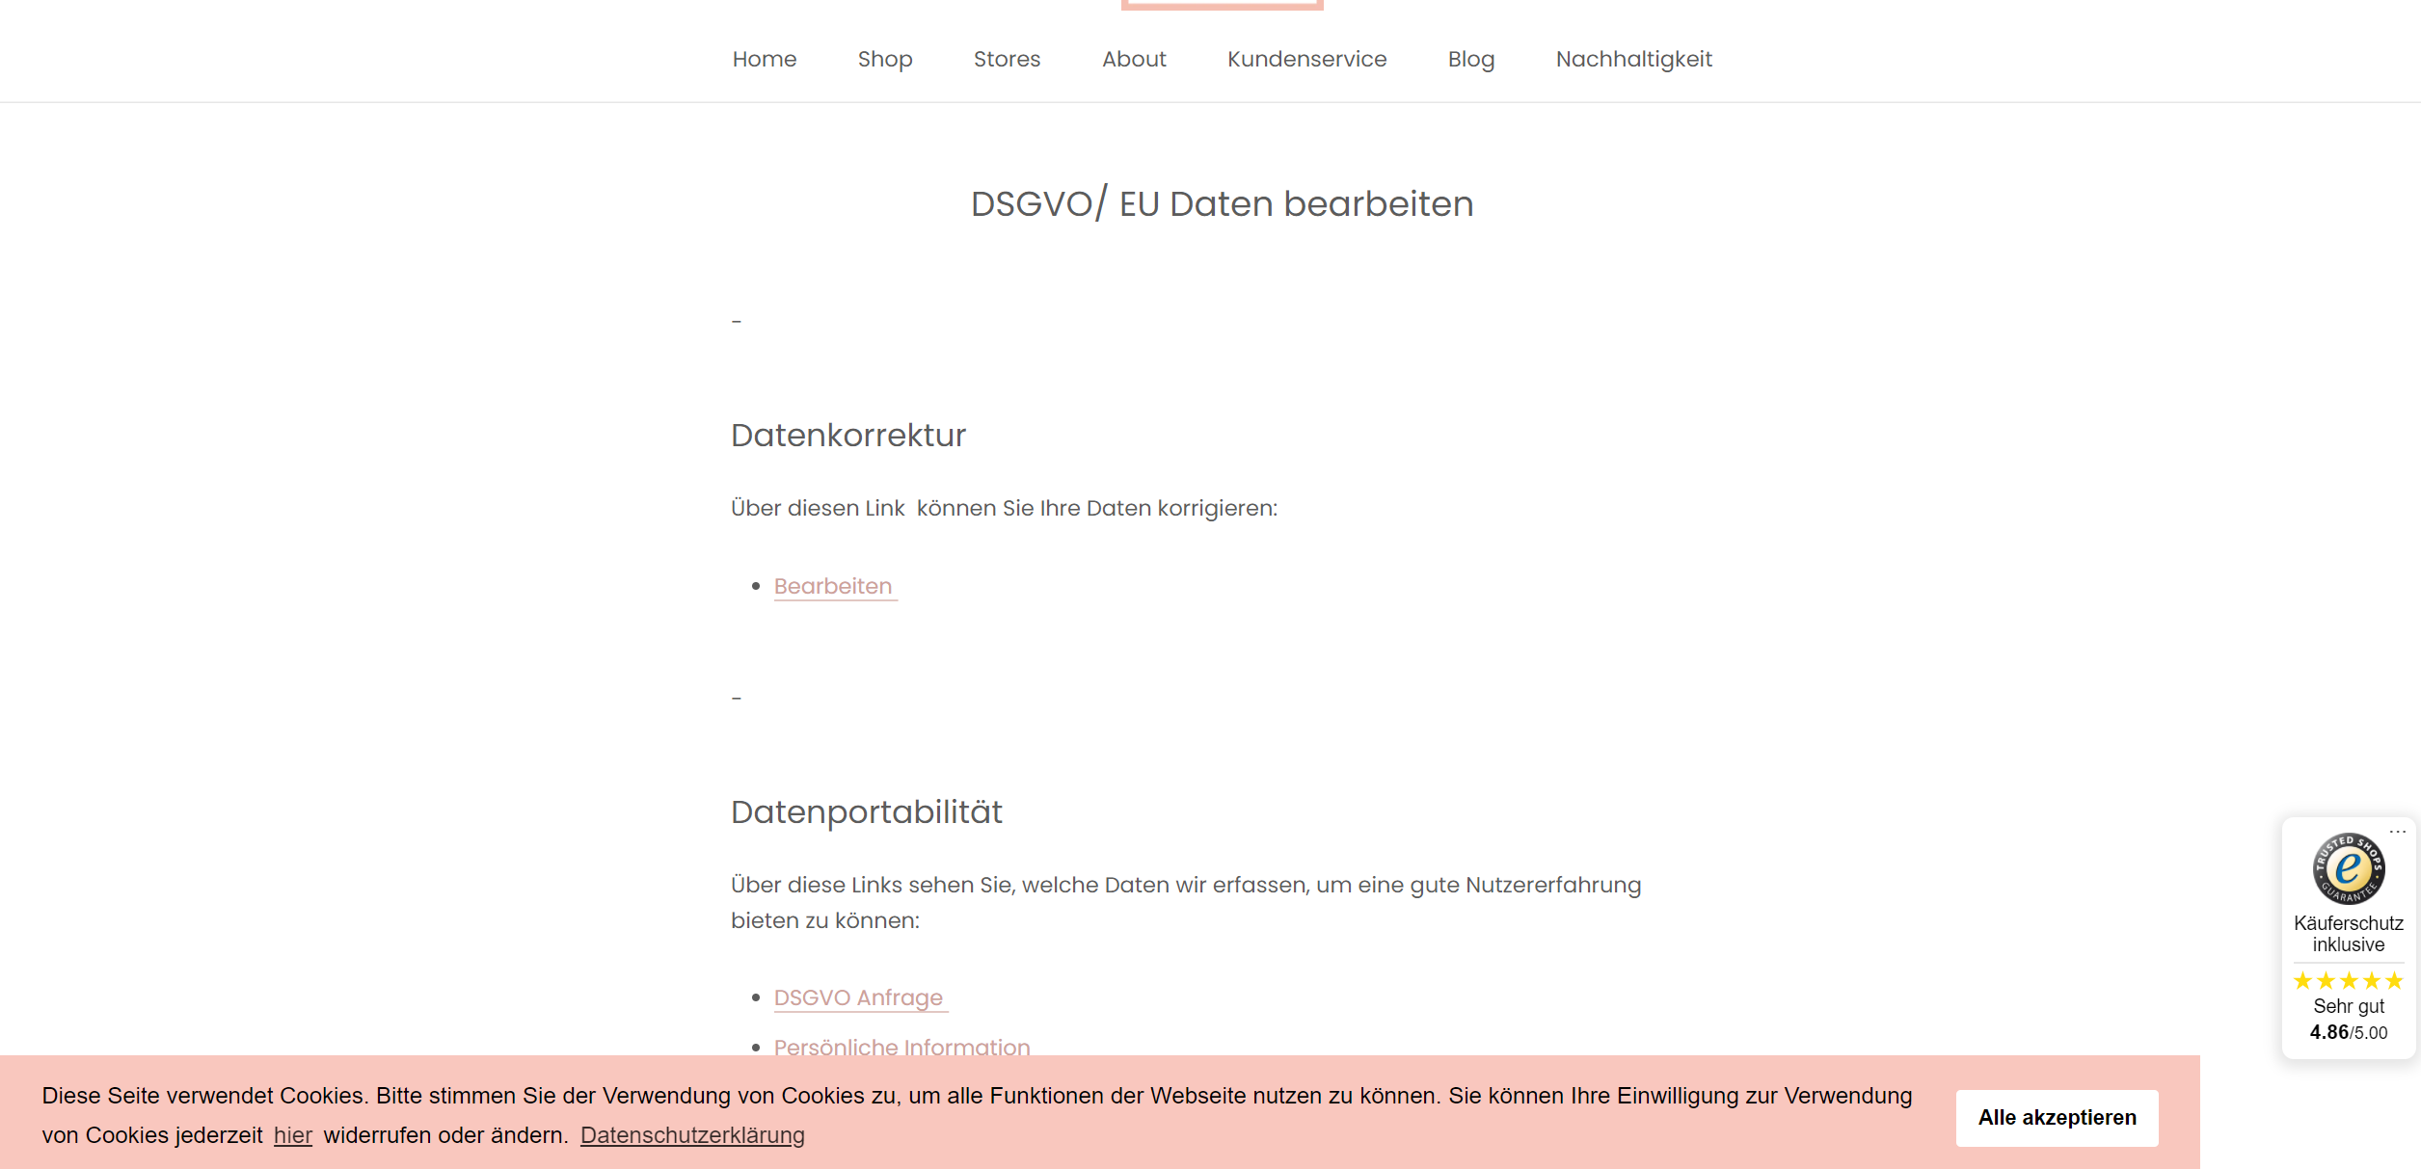Click the 'Über diese Links sehen Sie' paragraph
Image resolution: width=2421 pixels, height=1169 pixels.
pos(1185,902)
